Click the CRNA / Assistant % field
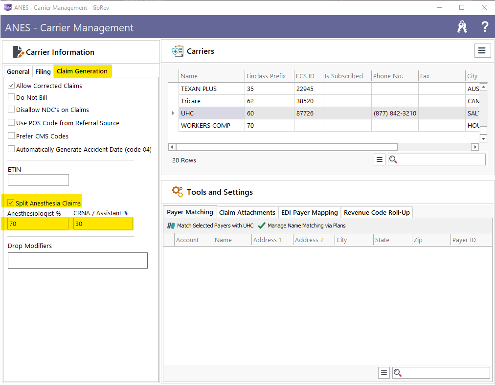The image size is (495, 385). 103,224
